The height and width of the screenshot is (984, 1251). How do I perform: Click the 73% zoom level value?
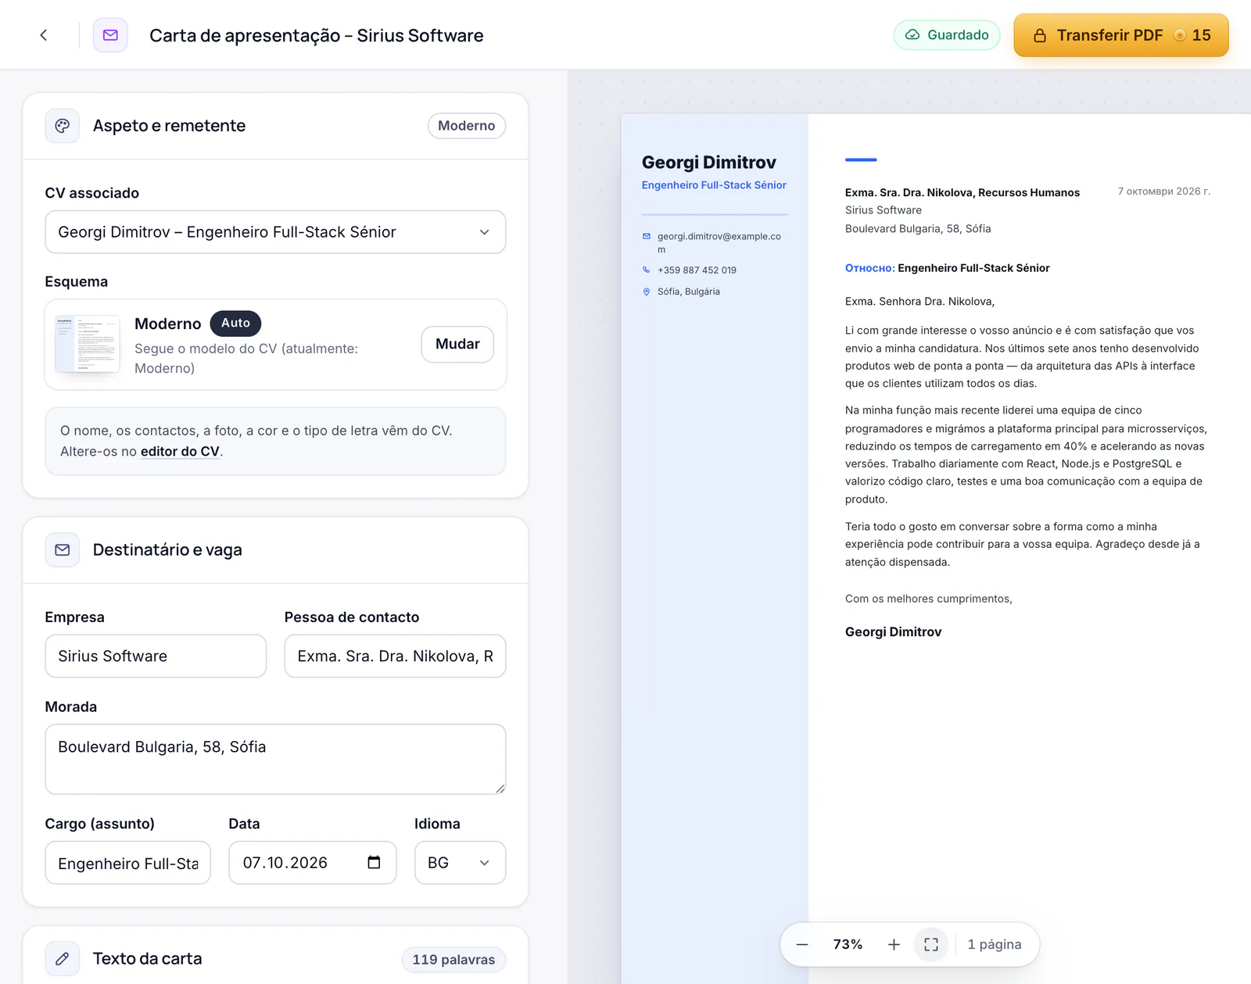[848, 945]
